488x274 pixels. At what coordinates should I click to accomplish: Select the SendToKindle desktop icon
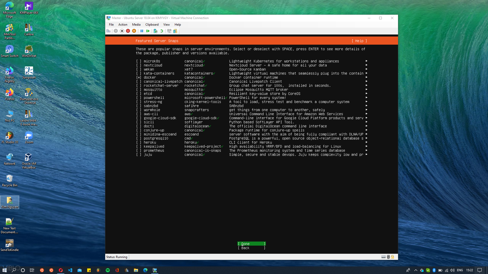pos(9,245)
